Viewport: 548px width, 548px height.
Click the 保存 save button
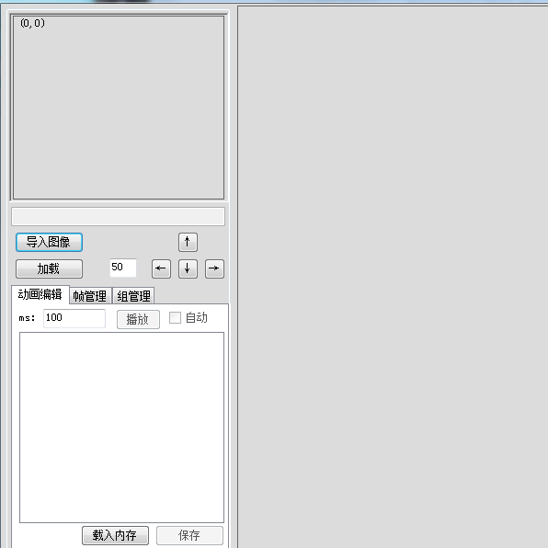click(x=189, y=535)
